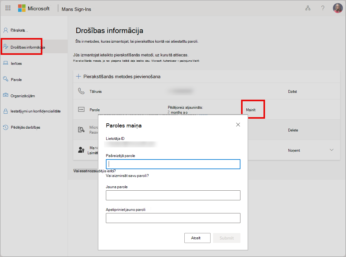
Task: Expand the chevron next to Noņemt
Action: 331,150
